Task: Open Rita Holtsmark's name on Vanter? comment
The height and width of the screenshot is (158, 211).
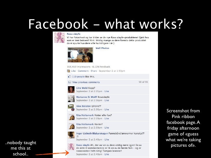Action: click(85, 124)
